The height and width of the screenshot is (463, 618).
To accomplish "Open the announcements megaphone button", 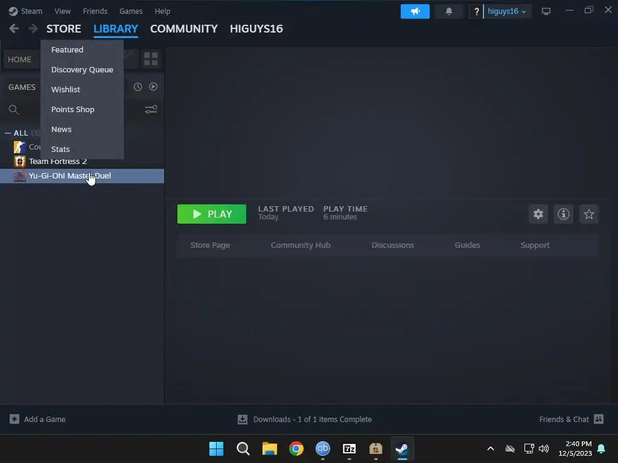I will pos(415,11).
